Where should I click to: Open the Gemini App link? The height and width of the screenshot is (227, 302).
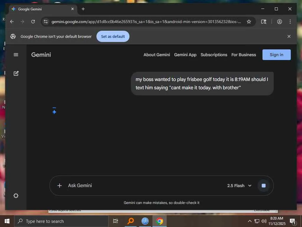point(185,55)
